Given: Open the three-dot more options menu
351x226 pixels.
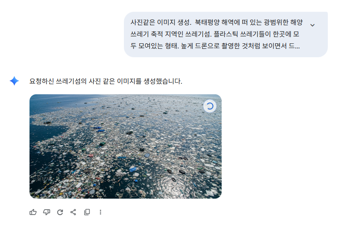Looking at the screenshot, I should (100, 212).
